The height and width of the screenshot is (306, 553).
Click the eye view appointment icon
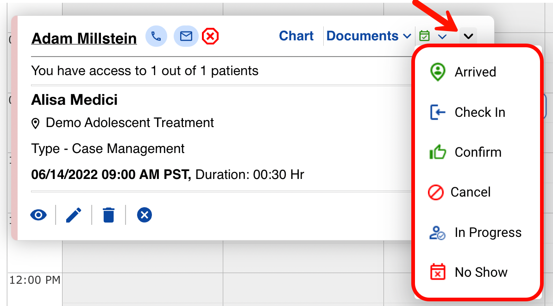tap(38, 215)
